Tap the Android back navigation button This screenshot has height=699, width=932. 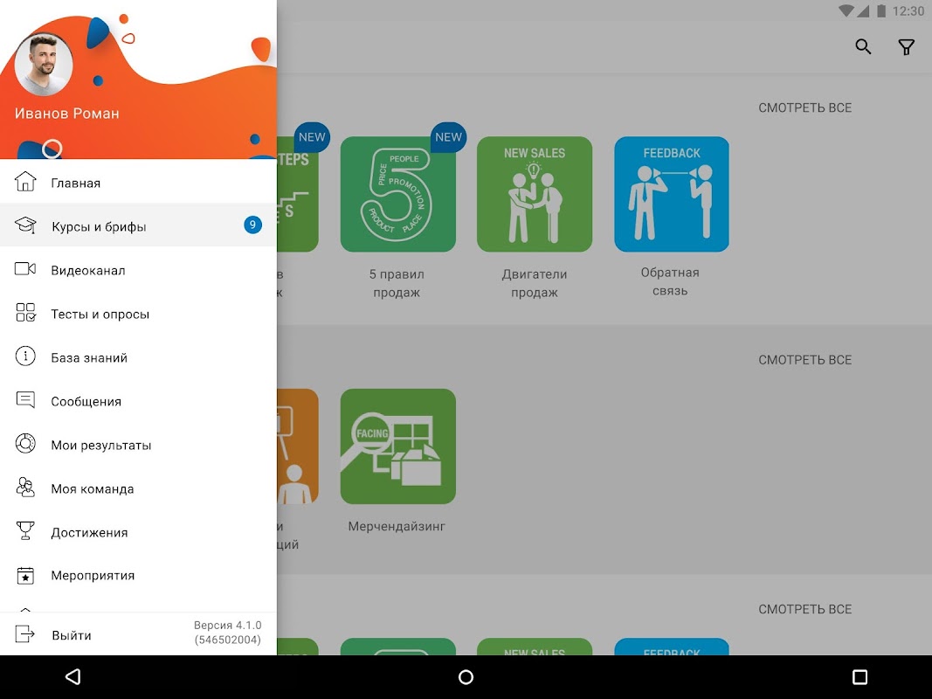72,677
